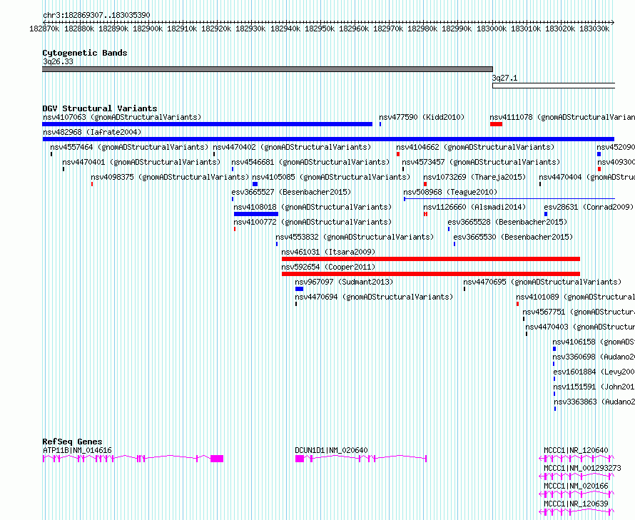Open nsv4470402 structural variant label
Image resolution: width=635 pixels, height=520 pixels.
[292, 147]
